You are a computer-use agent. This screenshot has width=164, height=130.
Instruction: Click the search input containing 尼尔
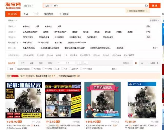[98, 6]
